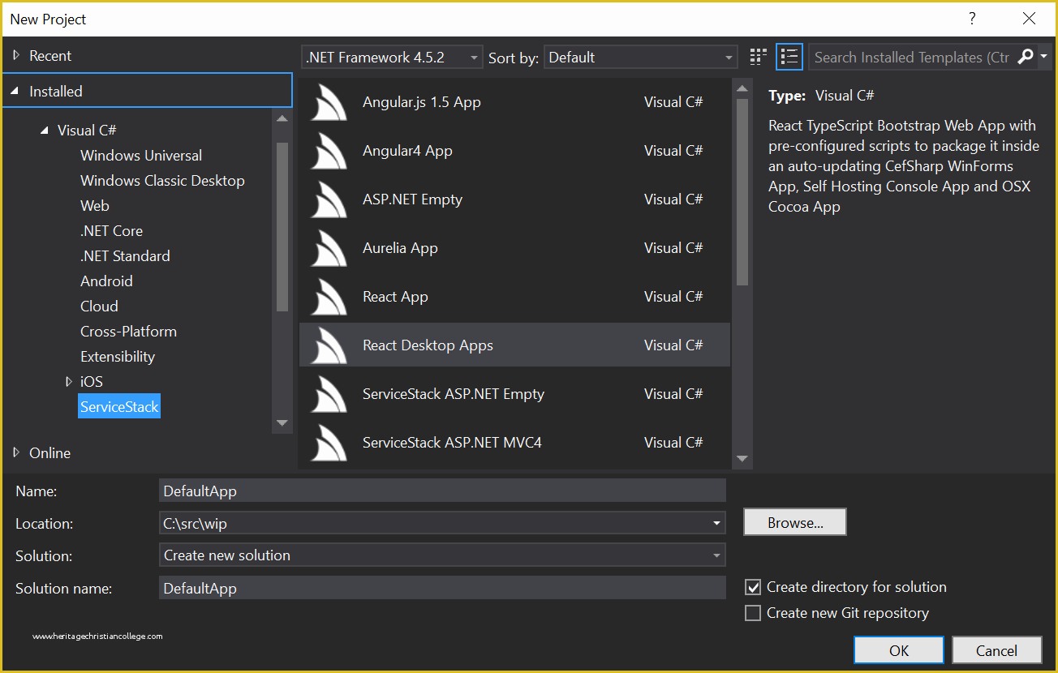Click the template list scrollbar thumb

pos(742,192)
